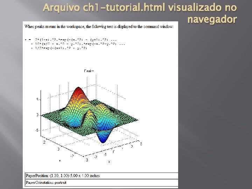Click the Peaks 3D surface plot image
252x189 pixels.
pyautogui.click(x=89, y=117)
